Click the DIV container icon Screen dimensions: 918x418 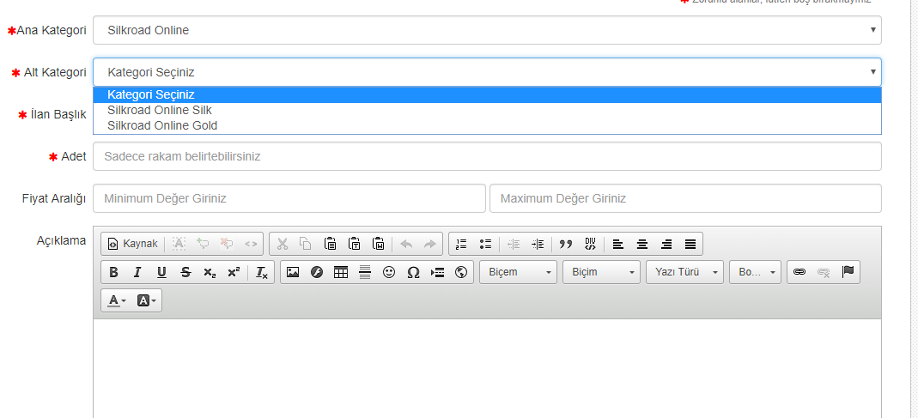590,244
